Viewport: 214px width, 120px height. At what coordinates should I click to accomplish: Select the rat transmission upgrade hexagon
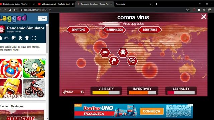click(105, 52)
